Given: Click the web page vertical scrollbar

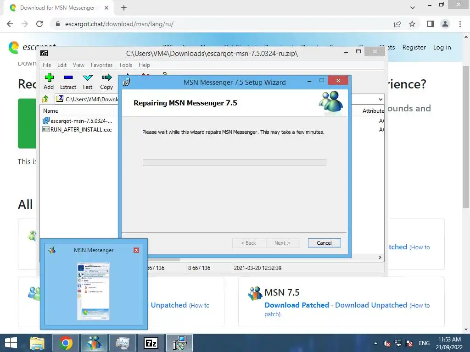Looking at the screenshot, I should point(466,136).
